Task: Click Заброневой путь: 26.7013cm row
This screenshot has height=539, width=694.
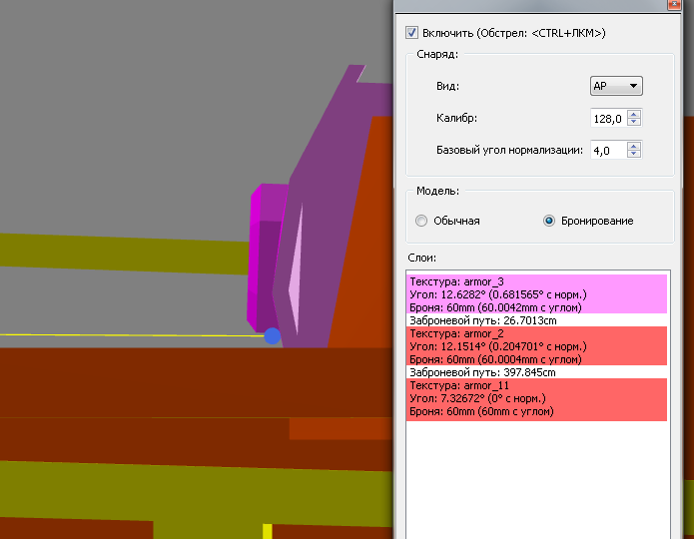Action: 536,320
